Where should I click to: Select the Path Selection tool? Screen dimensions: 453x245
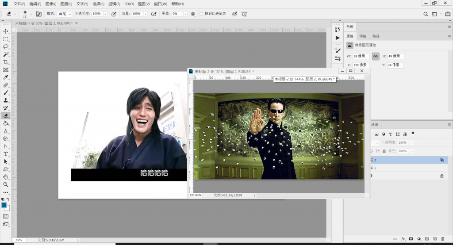click(x=6, y=162)
